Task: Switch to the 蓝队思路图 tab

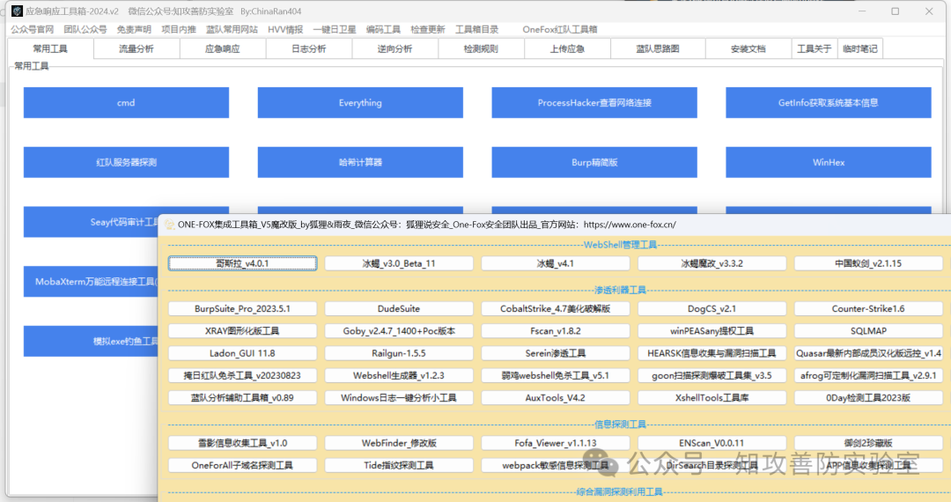Action: pos(658,48)
